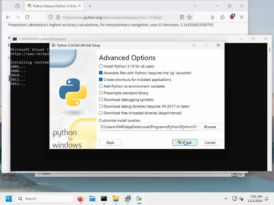Reload the page in Firefox

point(27,17)
